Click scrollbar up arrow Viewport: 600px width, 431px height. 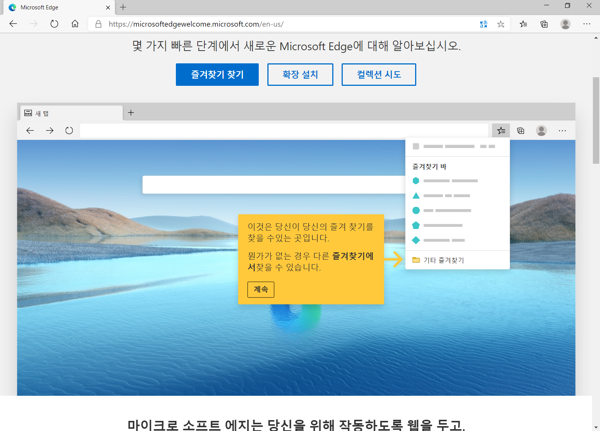click(x=596, y=37)
